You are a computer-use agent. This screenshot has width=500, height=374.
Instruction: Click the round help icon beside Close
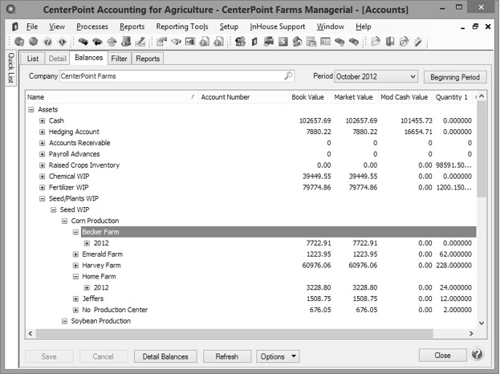pos(477,354)
